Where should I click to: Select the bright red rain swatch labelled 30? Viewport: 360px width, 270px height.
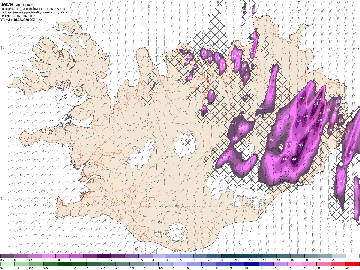pos(352,264)
